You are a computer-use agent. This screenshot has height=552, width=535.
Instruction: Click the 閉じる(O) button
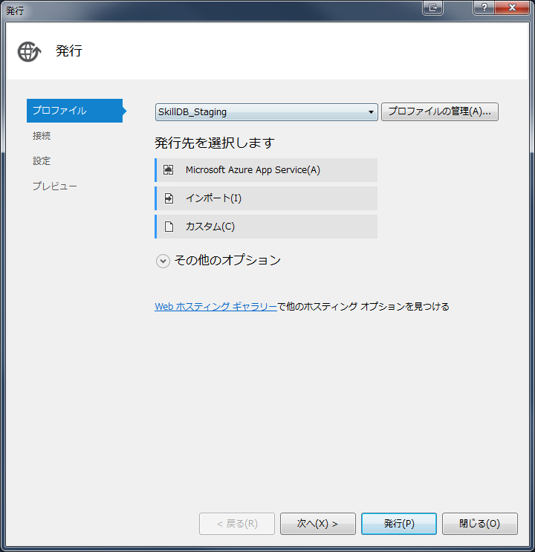point(480,524)
